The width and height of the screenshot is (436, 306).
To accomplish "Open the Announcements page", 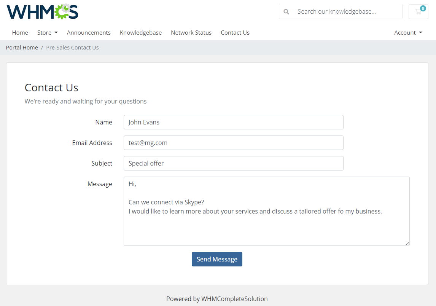I will click(x=89, y=32).
